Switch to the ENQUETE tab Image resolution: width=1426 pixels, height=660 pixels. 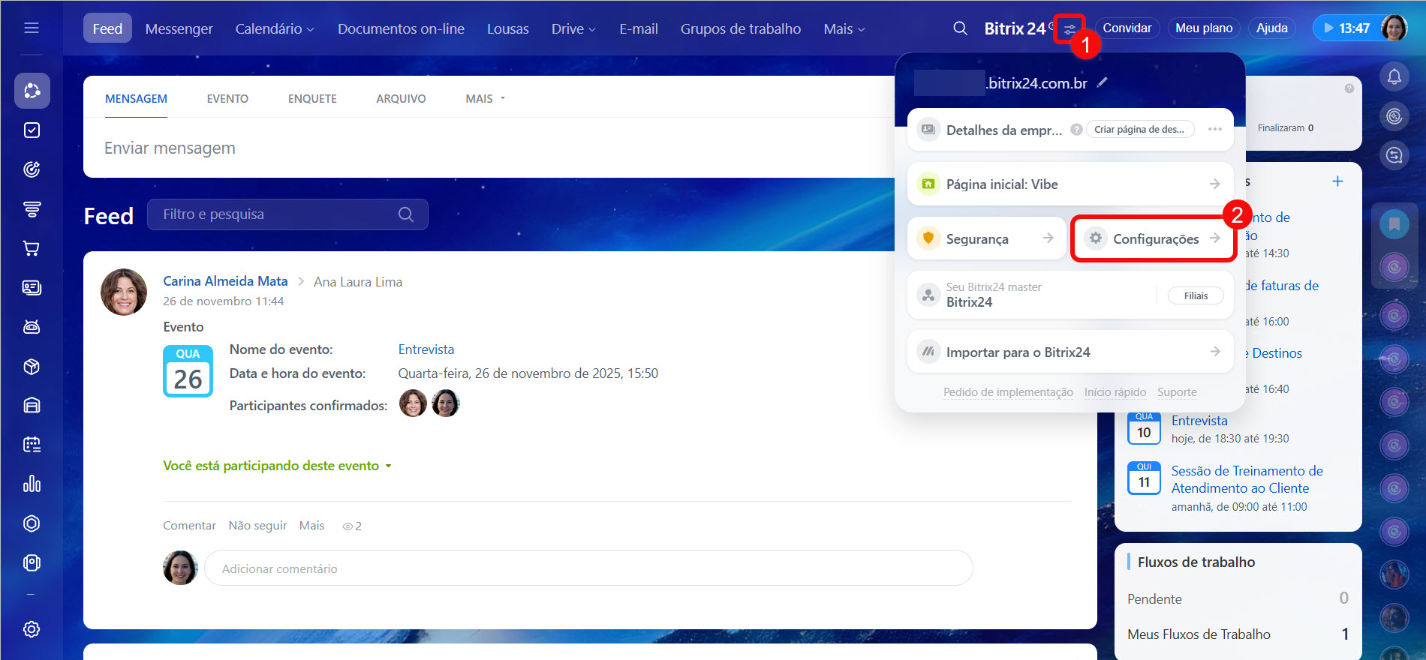pos(312,99)
